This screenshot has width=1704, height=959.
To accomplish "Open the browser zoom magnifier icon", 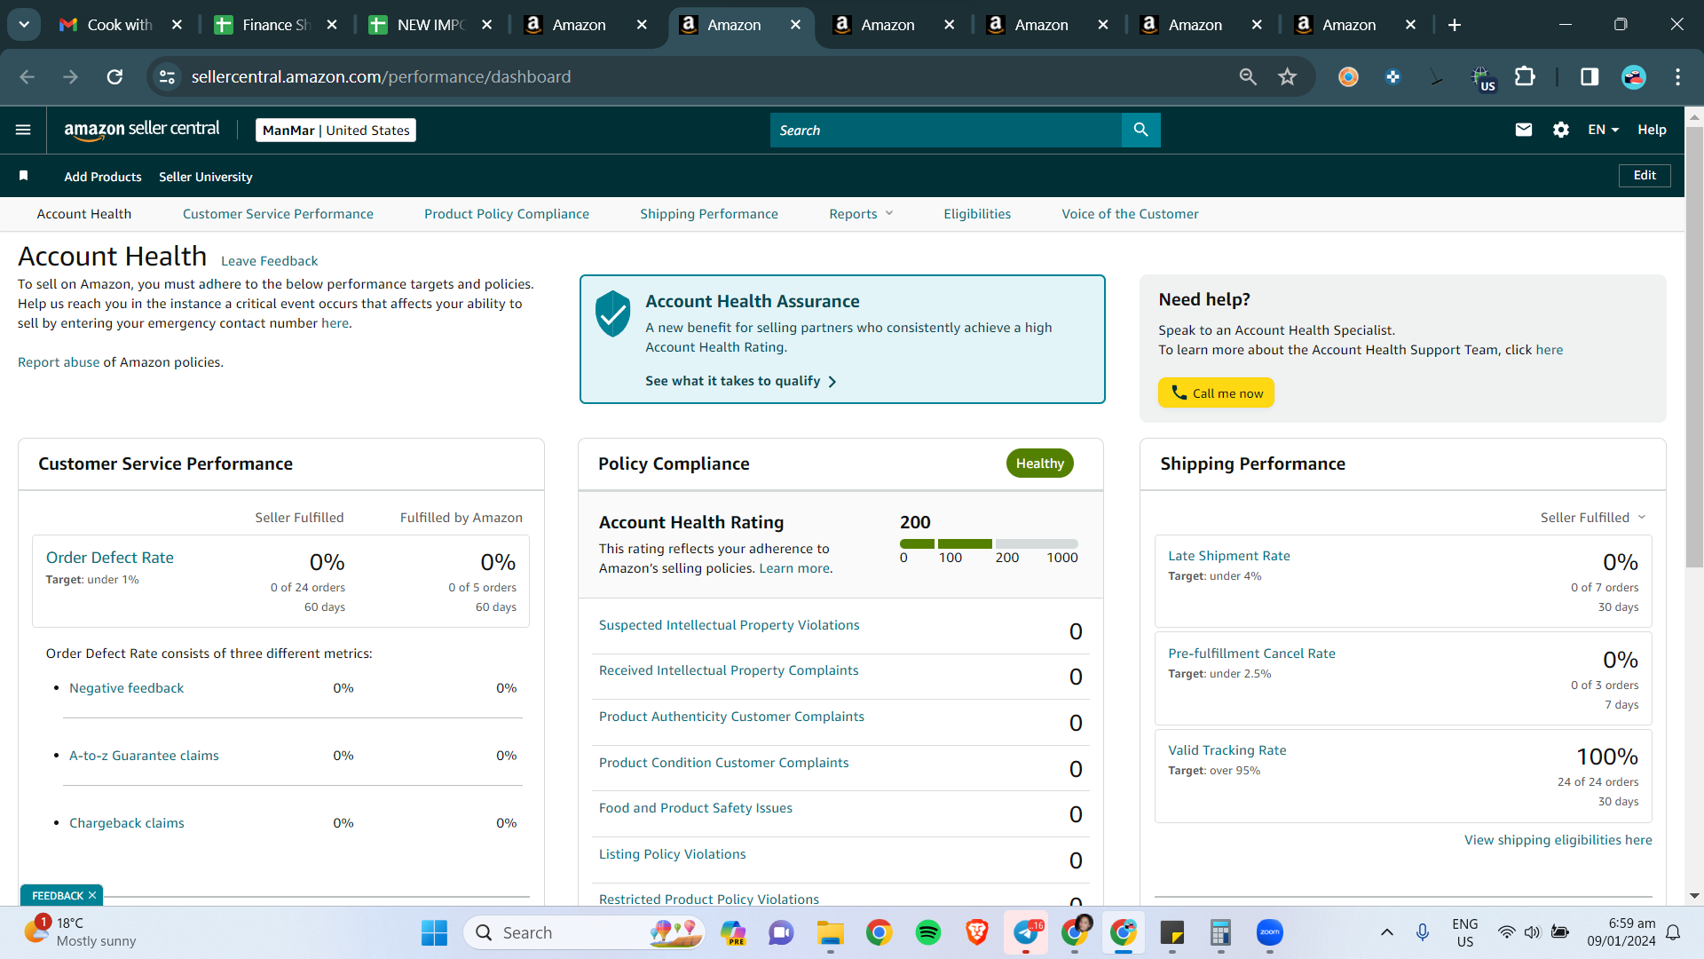I will click(1248, 77).
